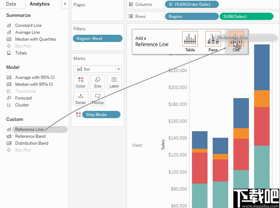Click the Reference Band icon
The image size is (280, 208).
pos(9,136)
